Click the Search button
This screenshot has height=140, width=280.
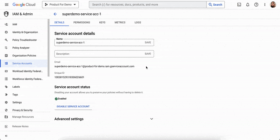[216, 5]
